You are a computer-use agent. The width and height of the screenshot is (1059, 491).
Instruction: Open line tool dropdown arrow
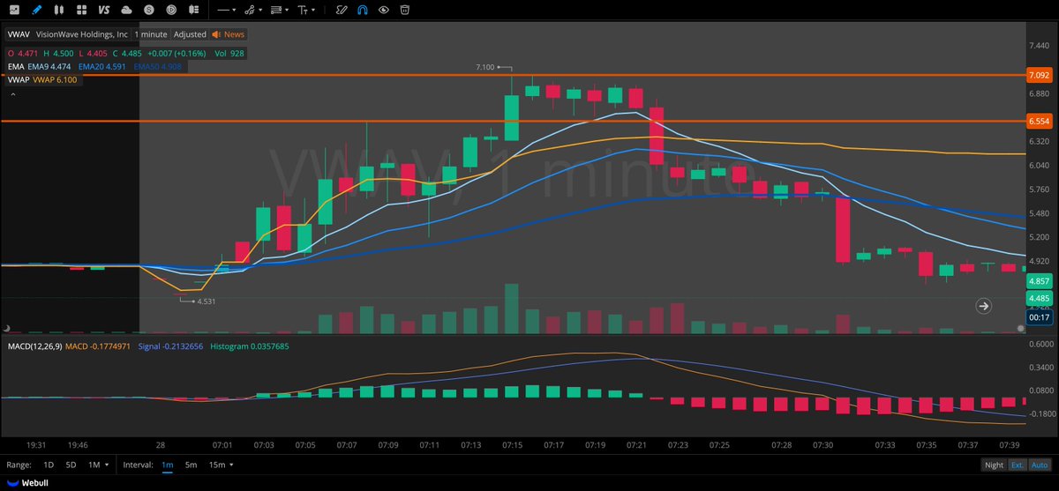[234, 11]
